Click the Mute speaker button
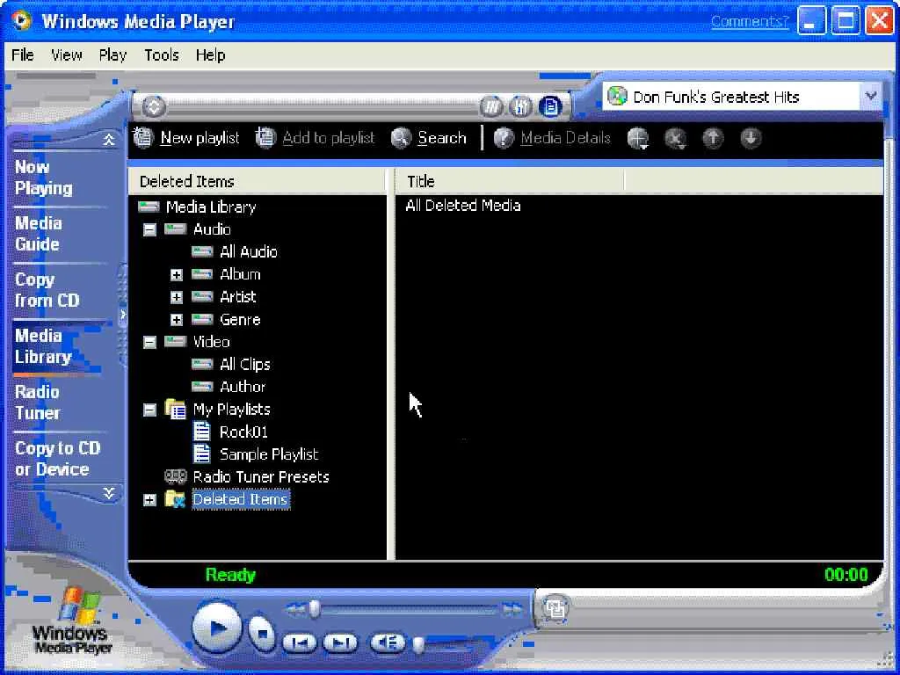The width and height of the screenshot is (900, 675). tap(388, 642)
